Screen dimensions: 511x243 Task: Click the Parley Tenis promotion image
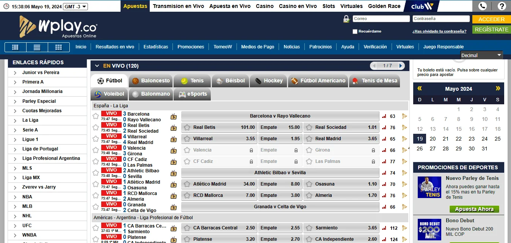click(x=429, y=187)
